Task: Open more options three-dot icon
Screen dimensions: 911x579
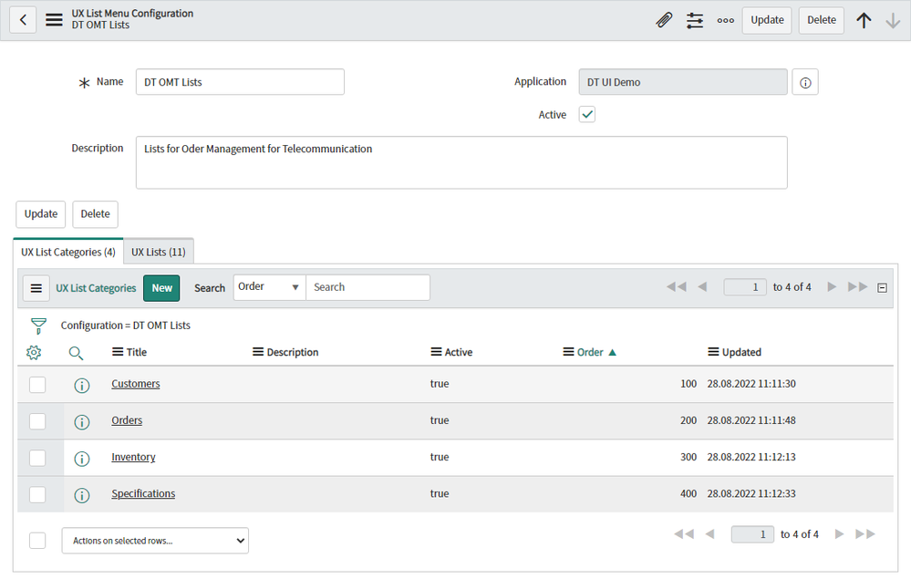Action: click(x=726, y=20)
